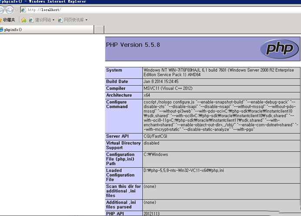Select the Loaded Configuration File php.ini path
The height and width of the screenshot is (216, 301).
[x=184, y=170]
